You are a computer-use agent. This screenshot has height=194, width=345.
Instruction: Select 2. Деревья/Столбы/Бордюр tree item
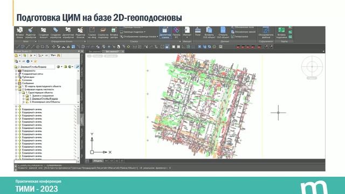point(44,99)
